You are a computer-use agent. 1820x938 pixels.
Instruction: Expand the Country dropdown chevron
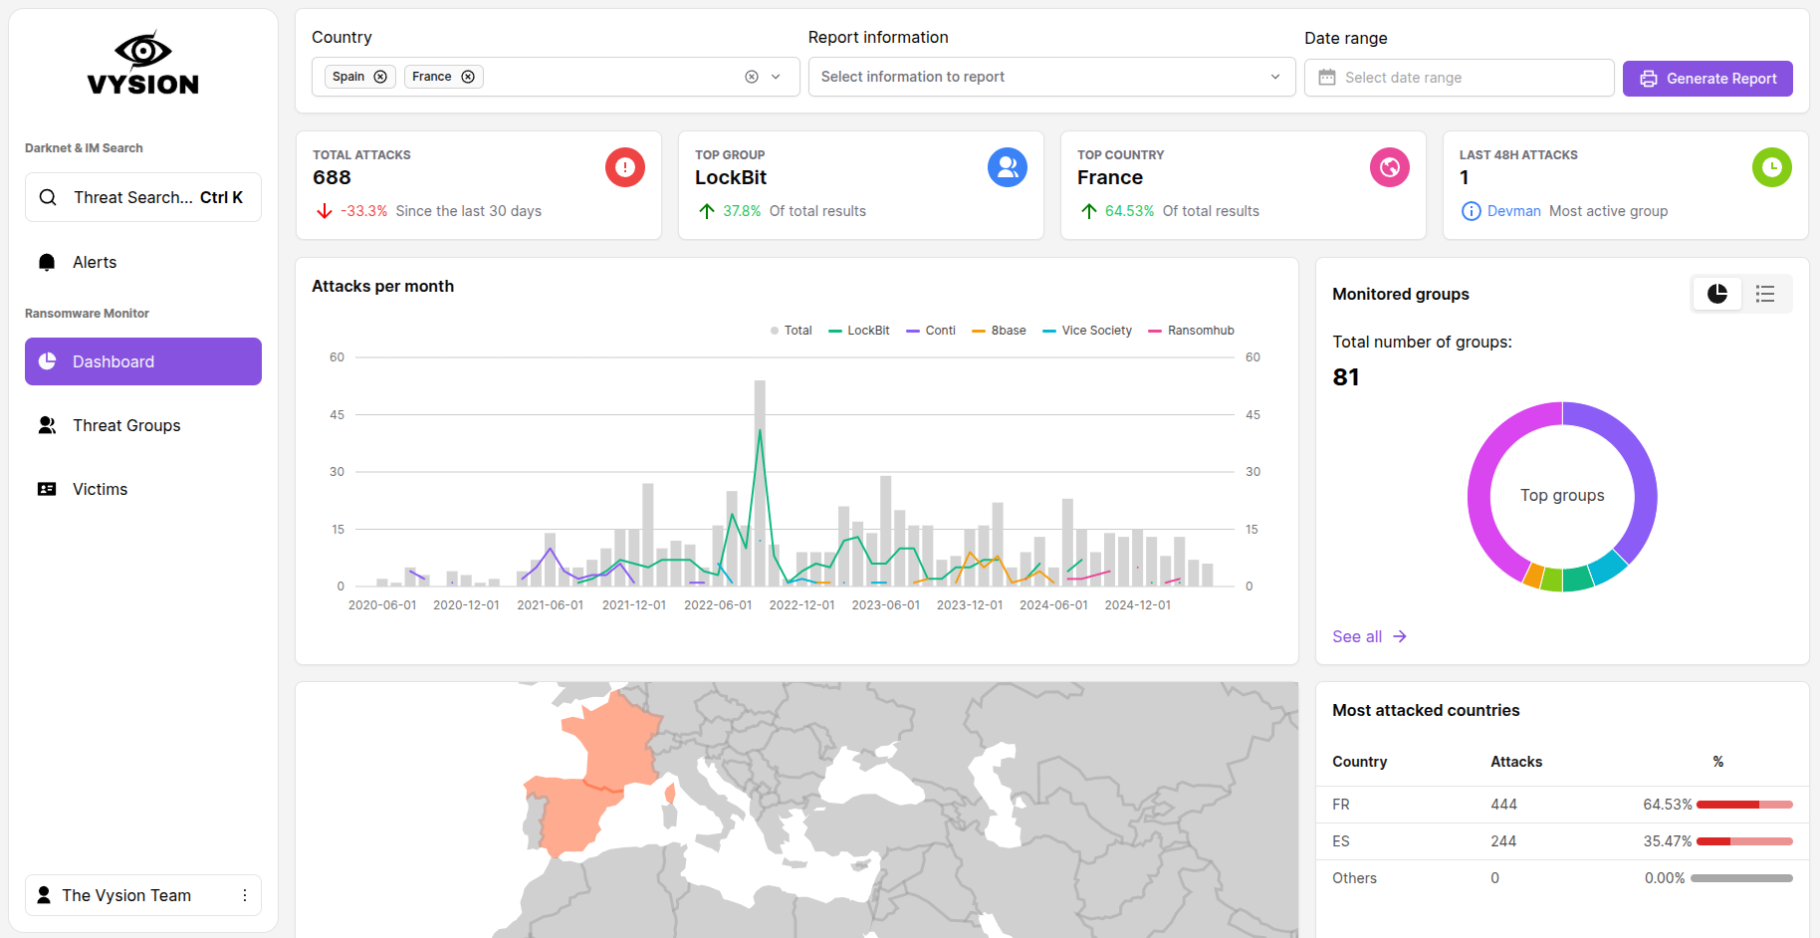click(777, 77)
